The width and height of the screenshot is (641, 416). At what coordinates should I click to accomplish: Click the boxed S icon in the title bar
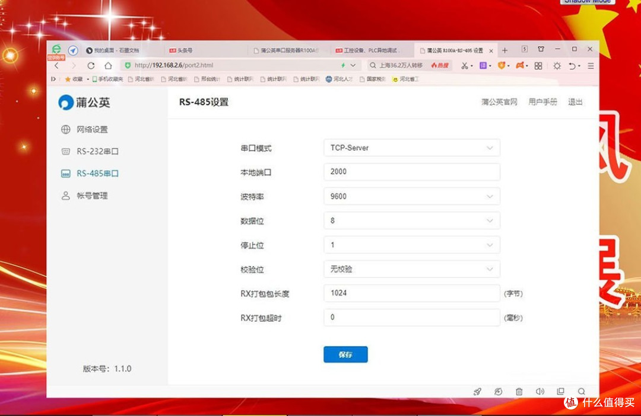click(x=525, y=49)
